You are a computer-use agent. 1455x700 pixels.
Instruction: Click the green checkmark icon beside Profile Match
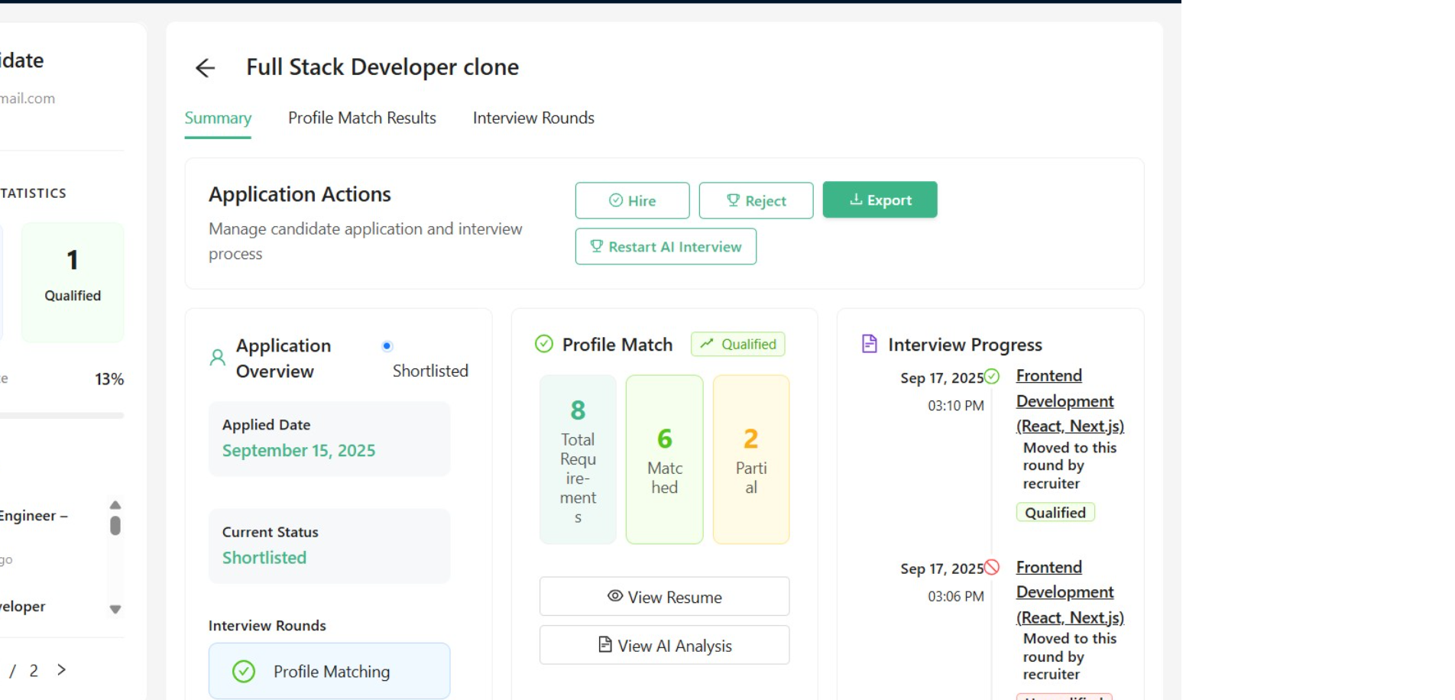(x=543, y=345)
